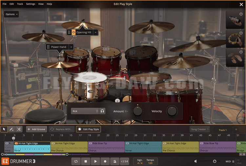
Task: Open the Track menu
Action: coord(20,4)
